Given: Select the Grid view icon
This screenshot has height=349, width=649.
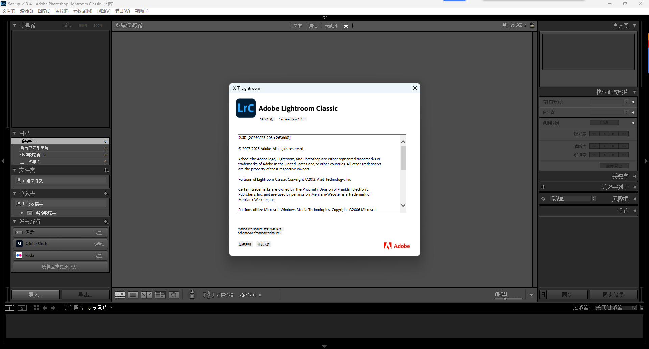Looking at the screenshot, I should click(x=120, y=295).
